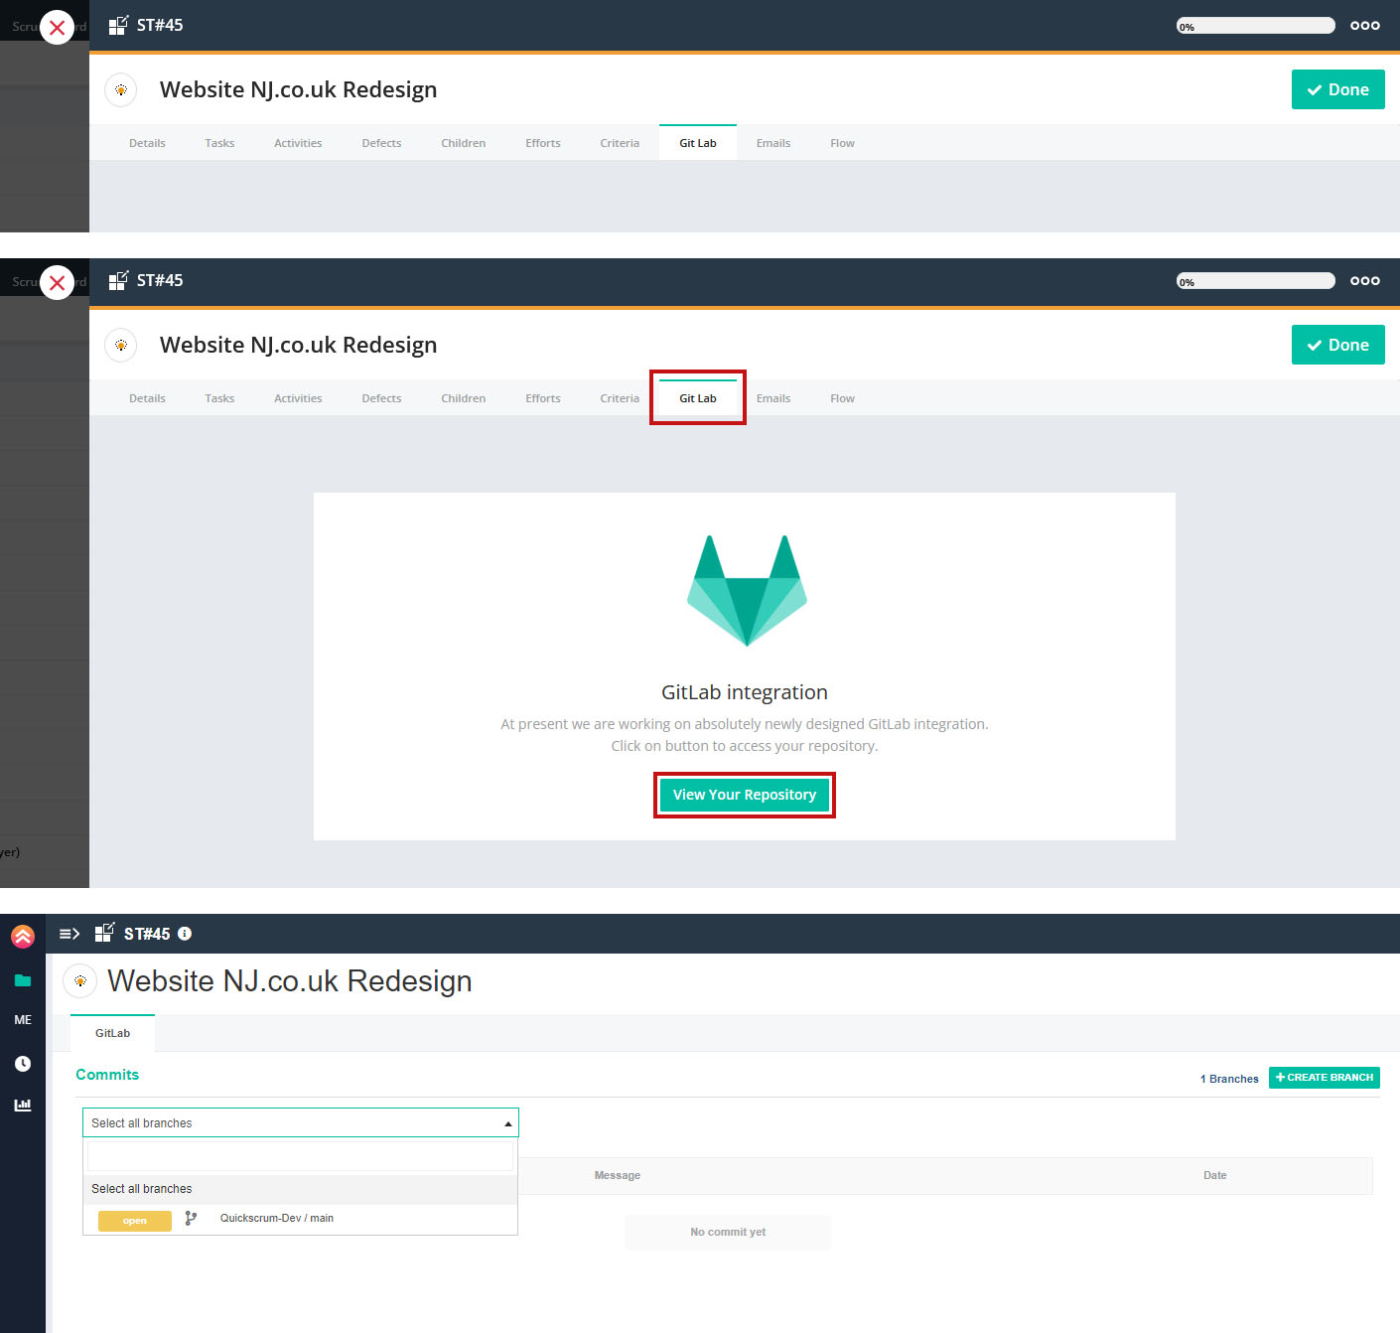Image resolution: width=1400 pixels, height=1333 pixels.
Task: Click the Quickscrum logo in the bottom sidebar
Action: [x=23, y=936]
